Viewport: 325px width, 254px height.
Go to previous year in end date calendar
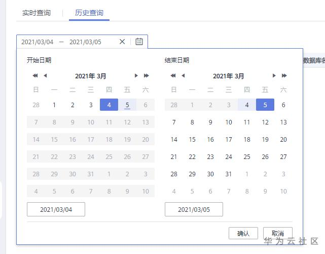pos(173,76)
